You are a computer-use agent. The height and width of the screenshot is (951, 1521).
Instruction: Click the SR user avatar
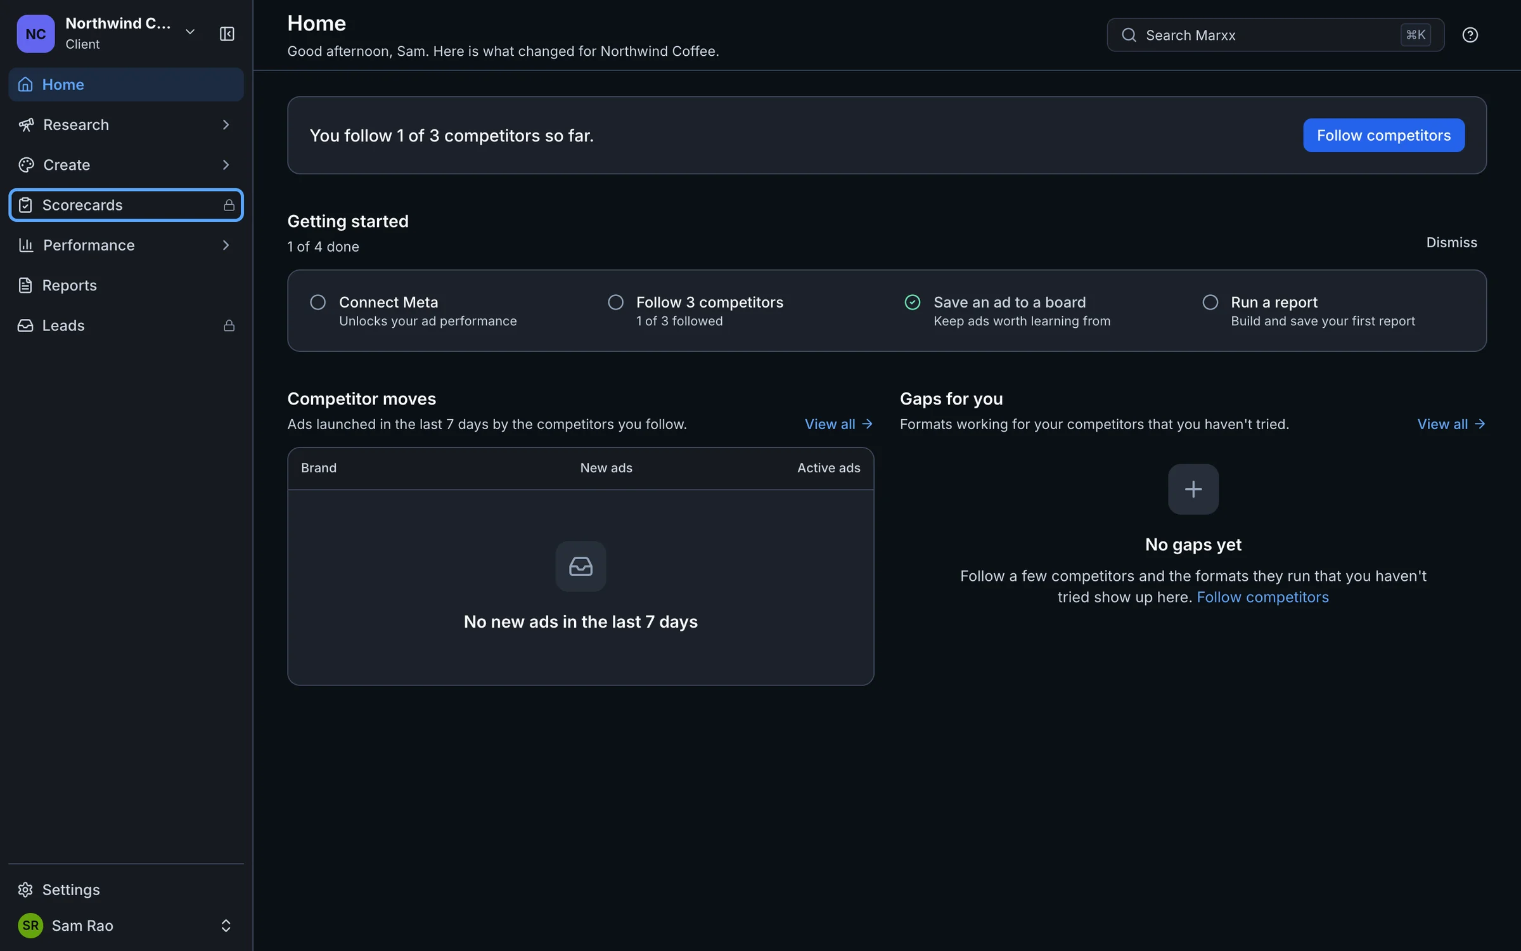30,925
